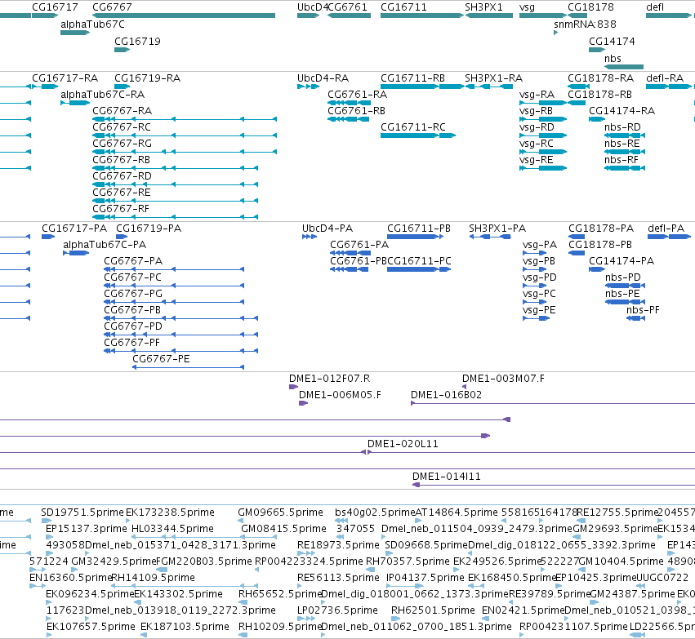Click protein alphaTub67C-PA label

[105, 245]
